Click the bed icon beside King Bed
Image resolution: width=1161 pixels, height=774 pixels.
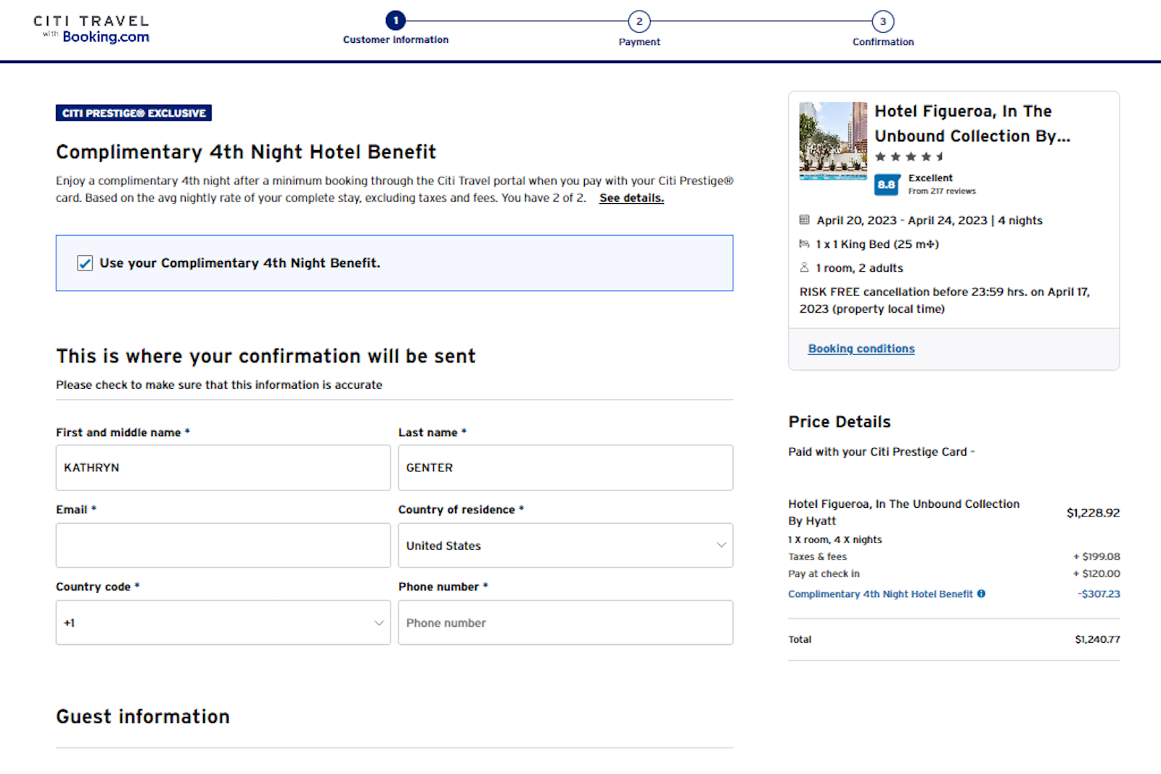(x=804, y=244)
